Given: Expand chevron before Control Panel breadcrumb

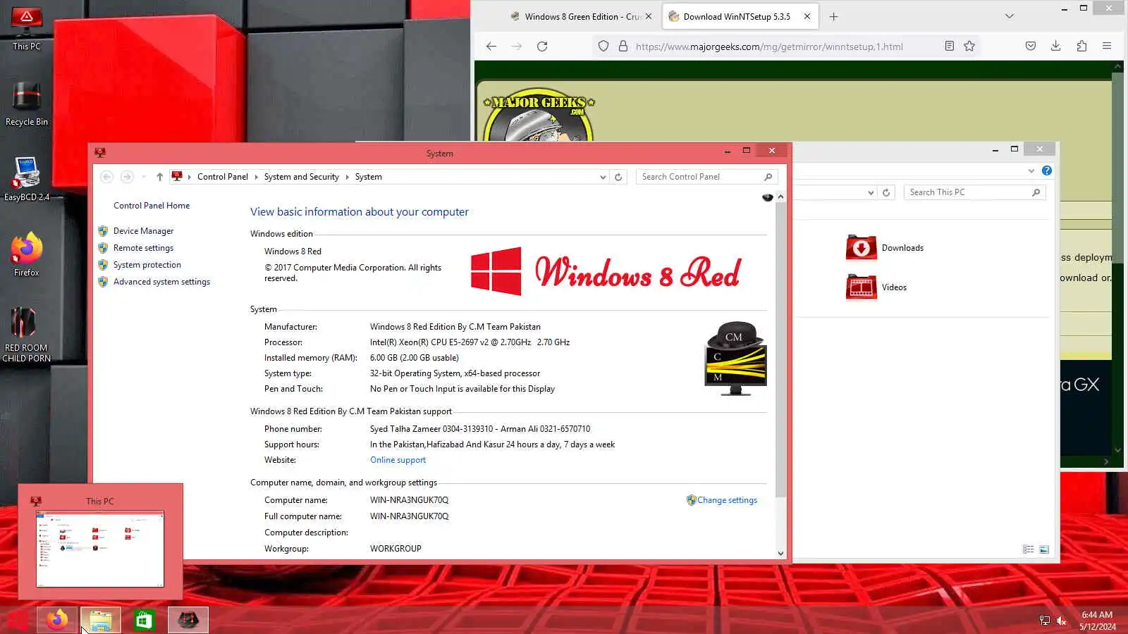Looking at the screenshot, I should pyautogui.click(x=190, y=177).
